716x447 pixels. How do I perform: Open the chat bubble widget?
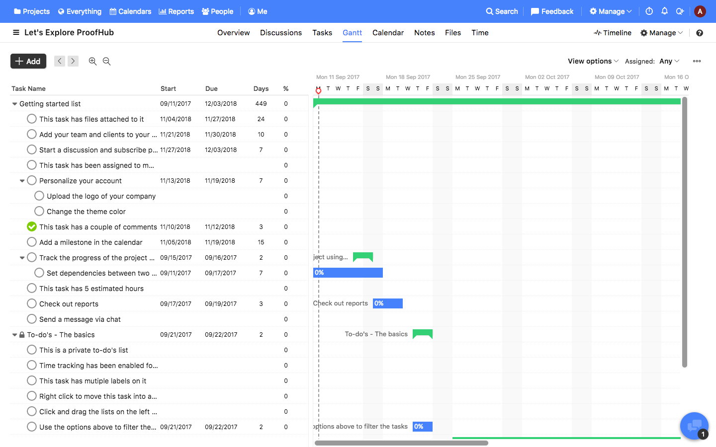click(694, 426)
